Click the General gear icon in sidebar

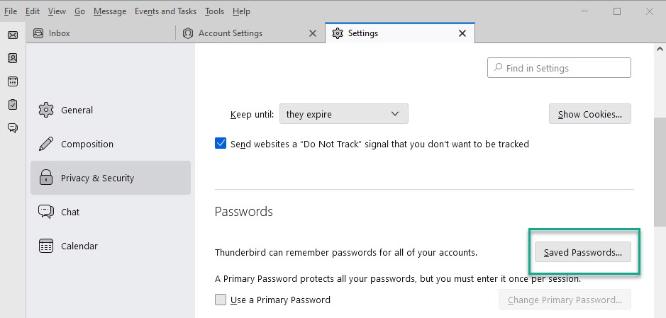point(46,110)
